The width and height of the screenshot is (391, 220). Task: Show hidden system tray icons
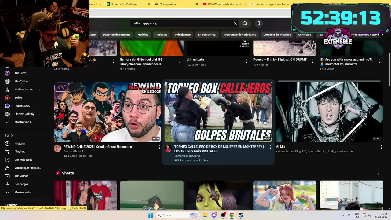(x=342, y=215)
